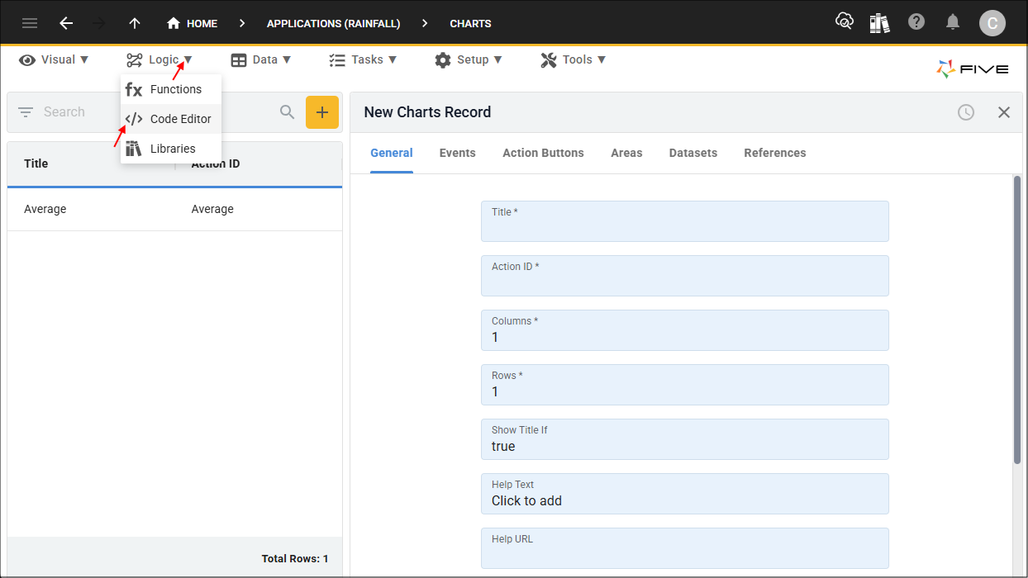This screenshot has width=1028, height=578.
Task: Open the notifications bell
Action: (x=953, y=22)
